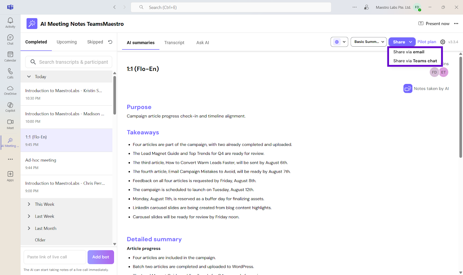Click the Add bot button
The height and width of the screenshot is (275, 463).
coord(101,257)
